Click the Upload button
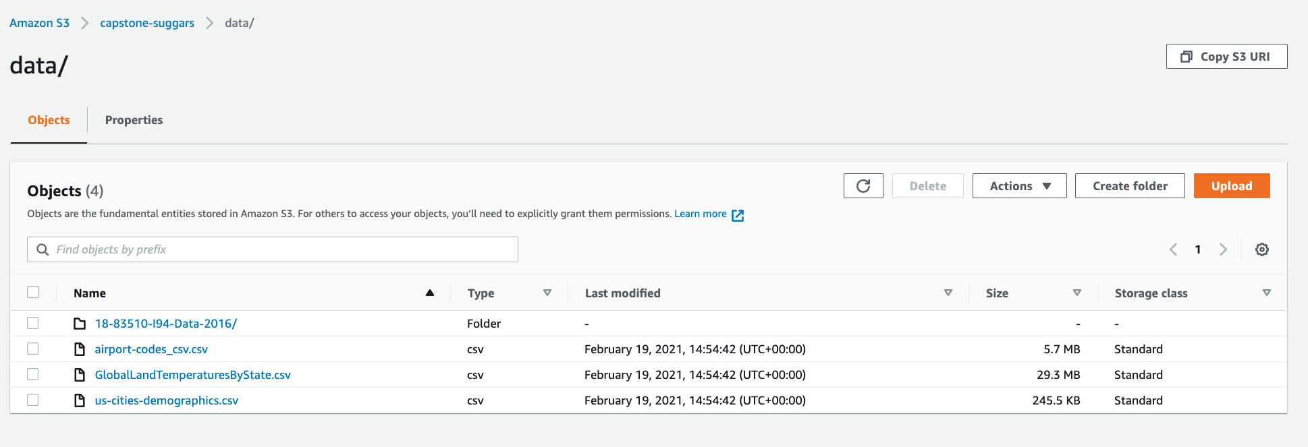1308x447 pixels. (x=1232, y=186)
